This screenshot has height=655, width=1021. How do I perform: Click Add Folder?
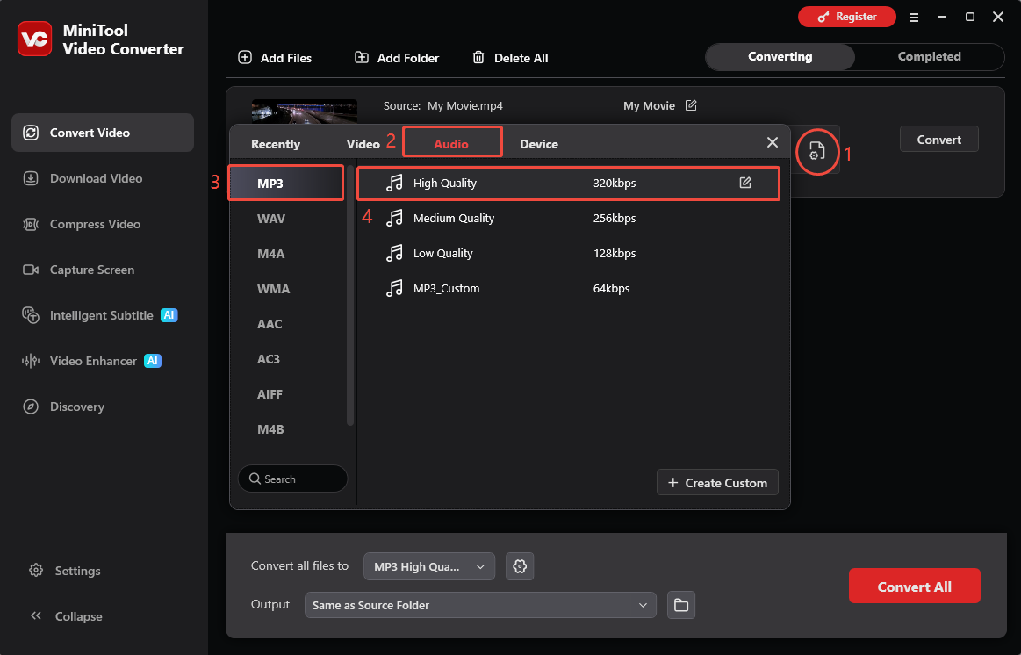(x=397, y=58)
